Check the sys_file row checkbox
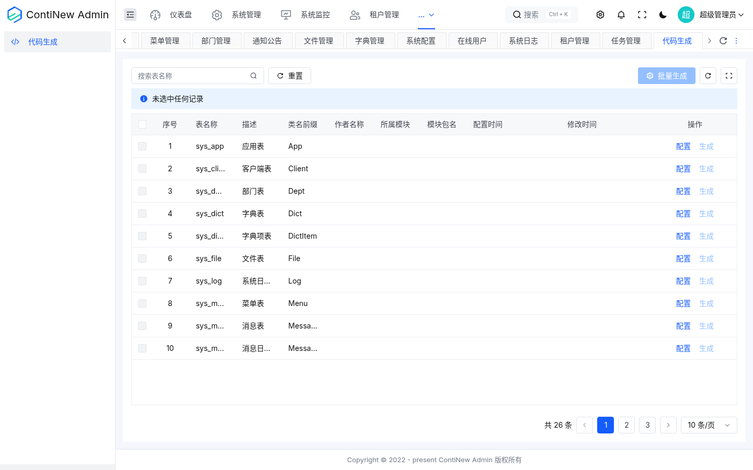This screenshot has width=753, height=470. [142, 258]
